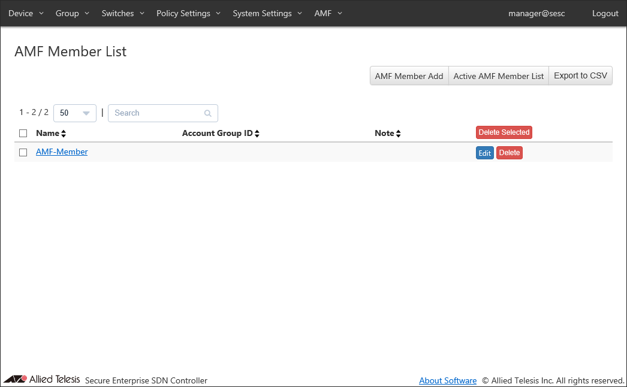The width and height of the screenshot is (627, 387).
Task: Expand the Policy Settings menu
Action: tap(188, 13)
